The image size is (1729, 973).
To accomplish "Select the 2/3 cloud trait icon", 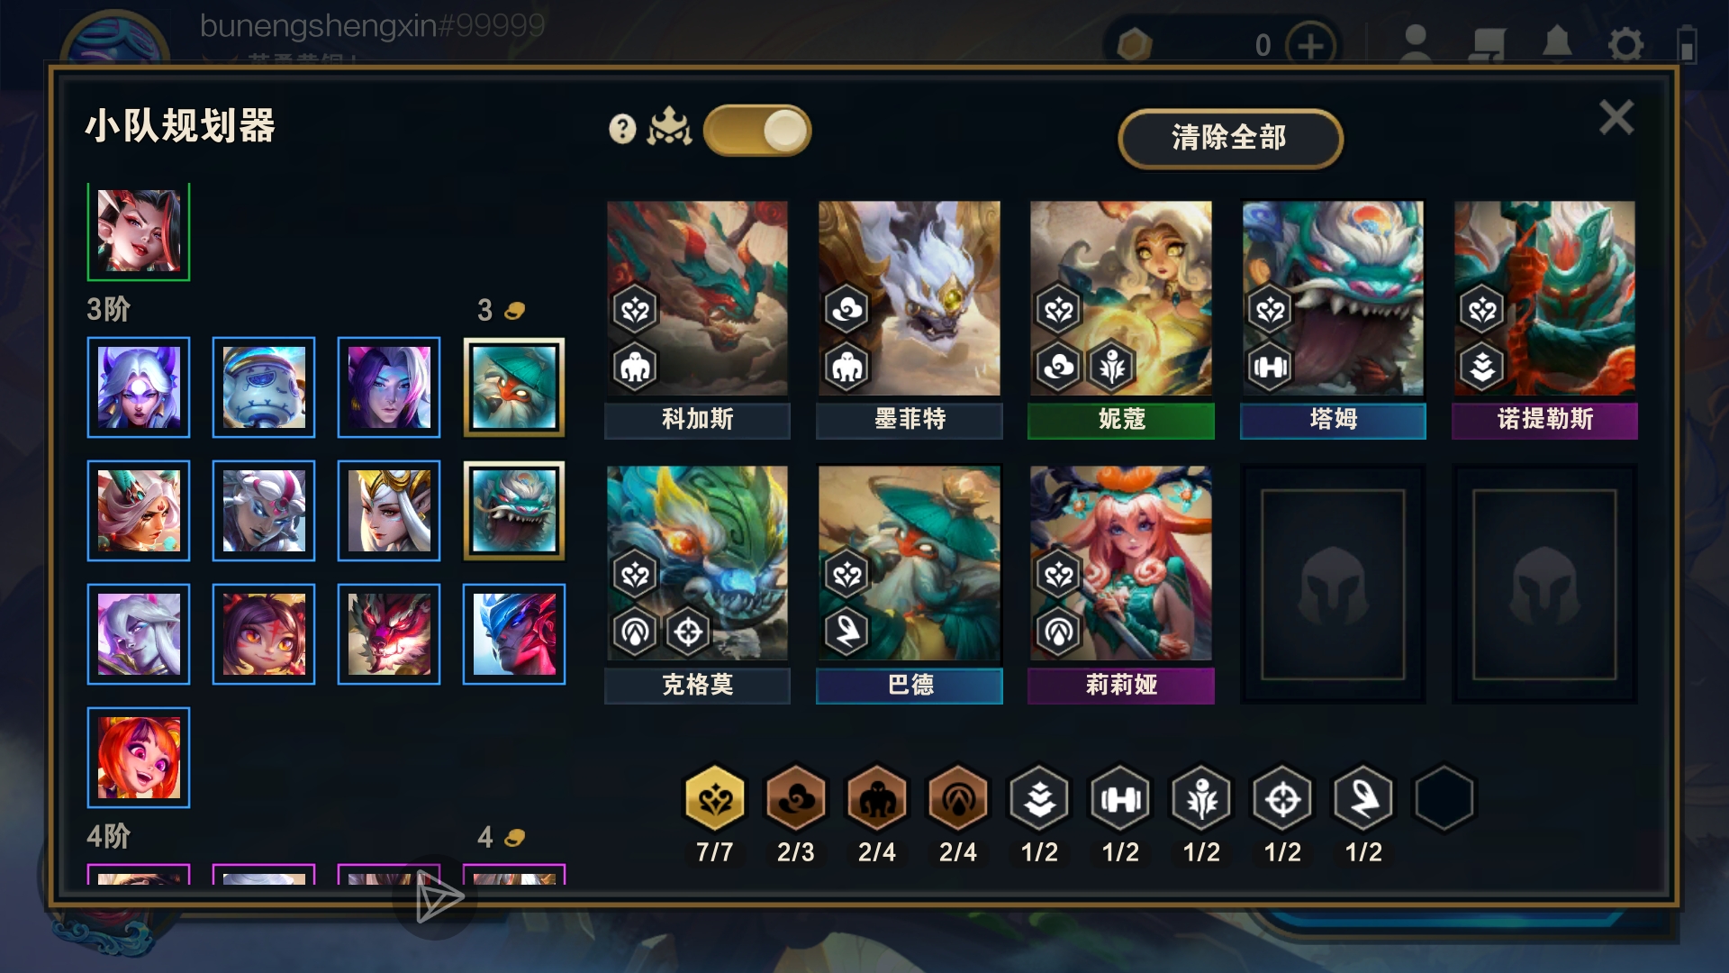I will coord(796,798).
